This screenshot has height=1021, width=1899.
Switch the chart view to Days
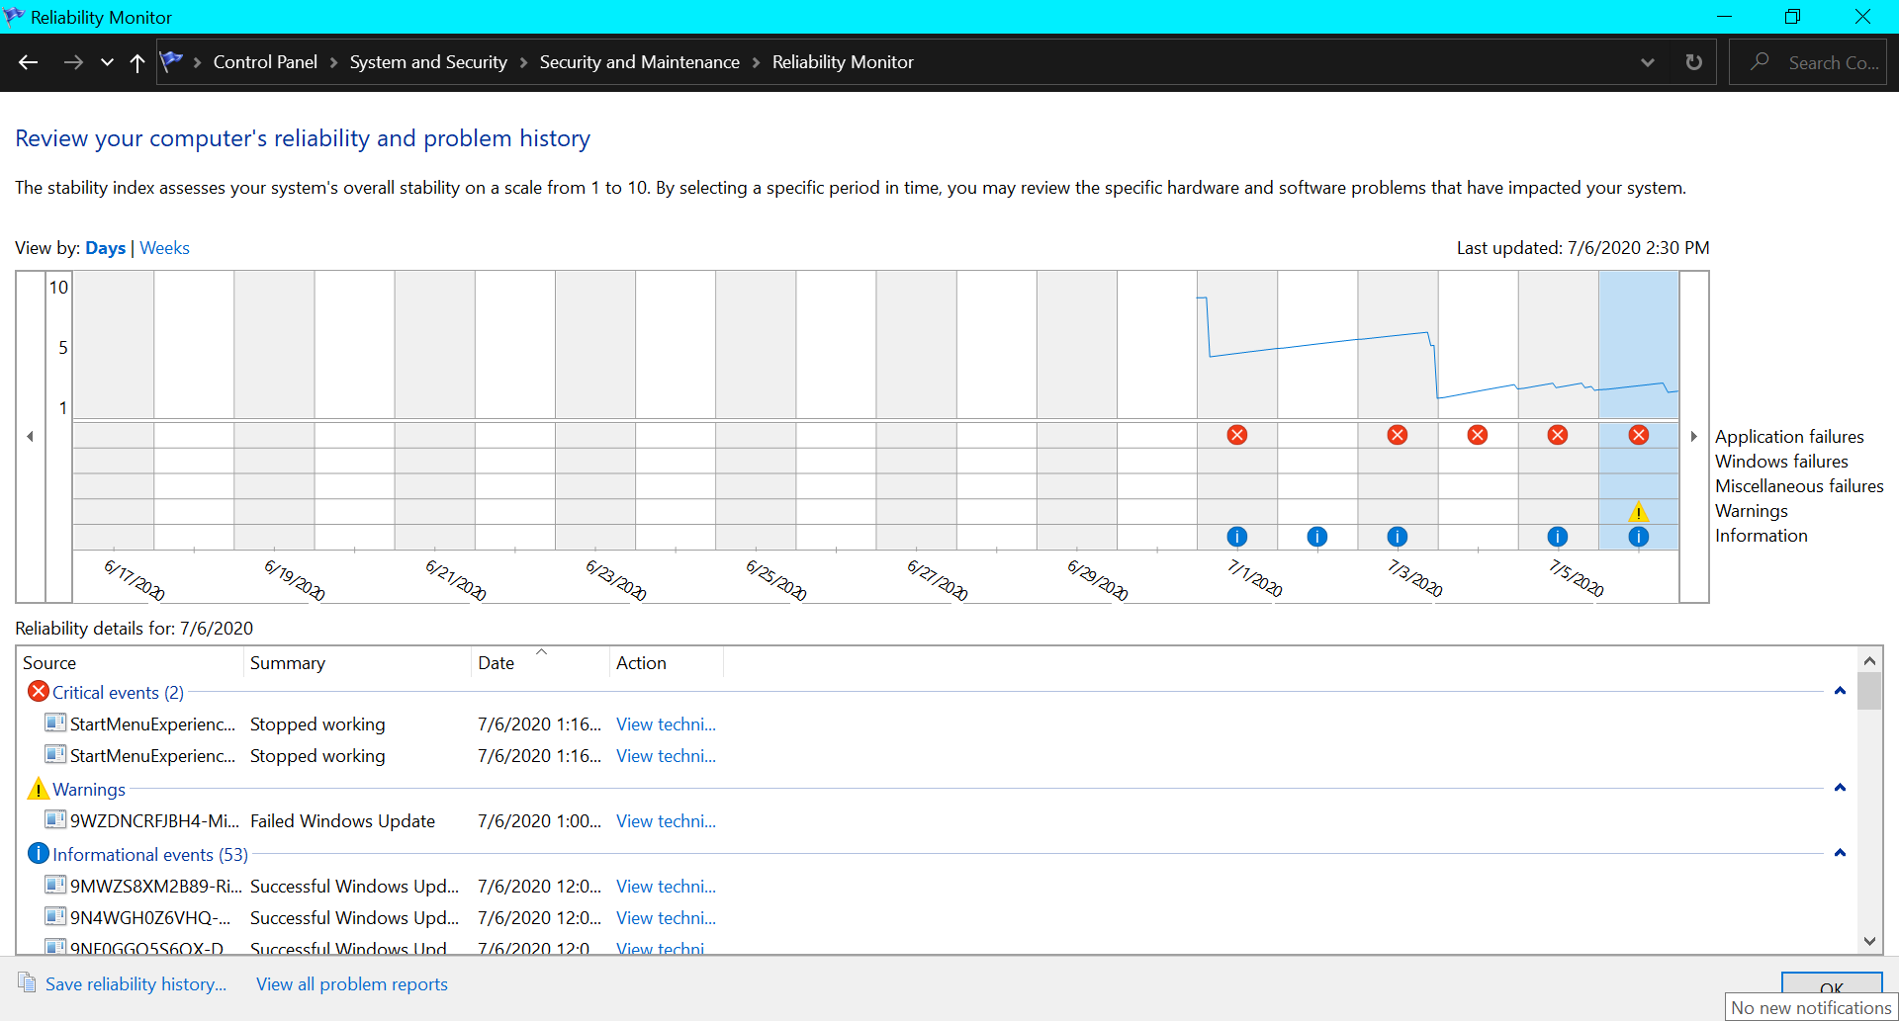coord(105,248)
